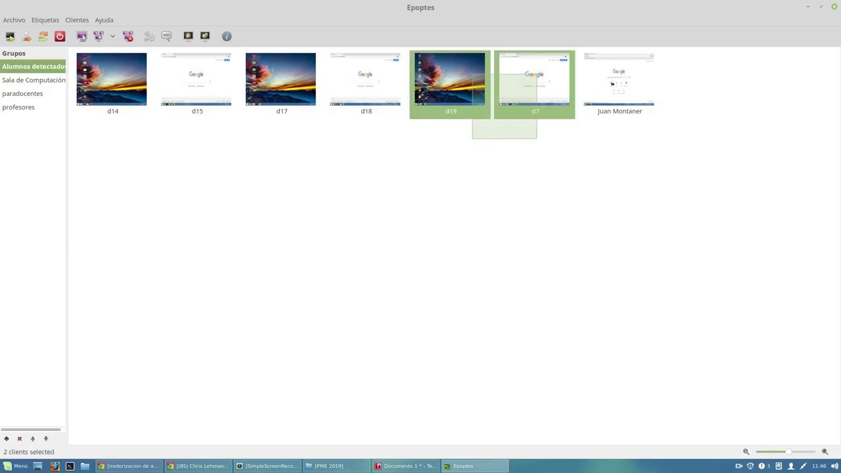This screenshot has width=841, height=473.
Task: Click the reboot clients toolbar icon
Action: (x=43, y=36)
